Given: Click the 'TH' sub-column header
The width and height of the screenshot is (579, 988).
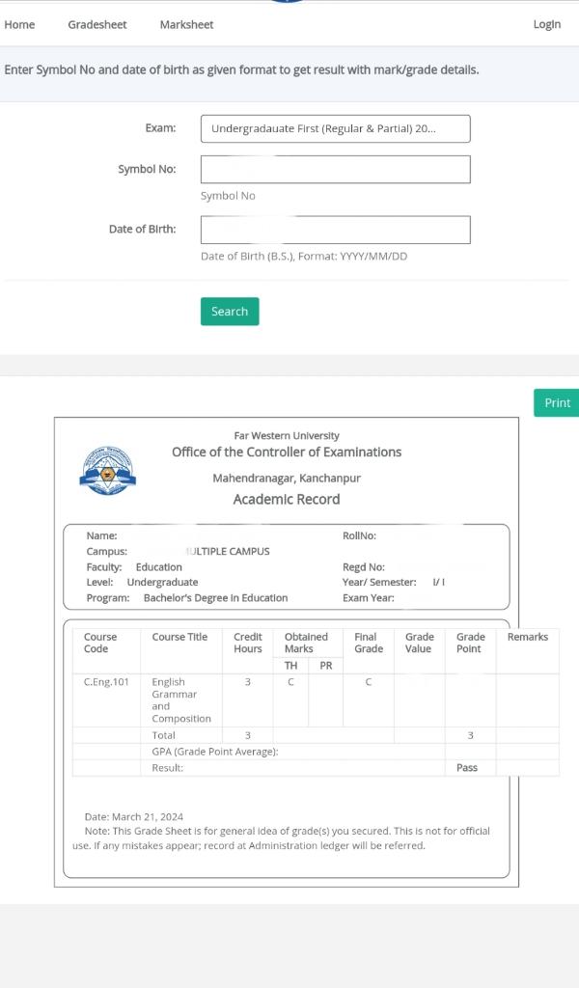Looking at the screenshot, I should pos(290,666).
